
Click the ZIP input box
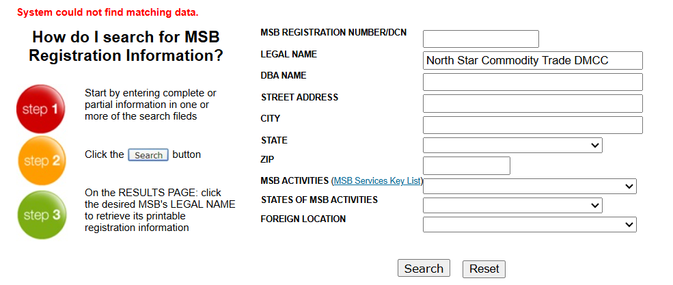467,165
